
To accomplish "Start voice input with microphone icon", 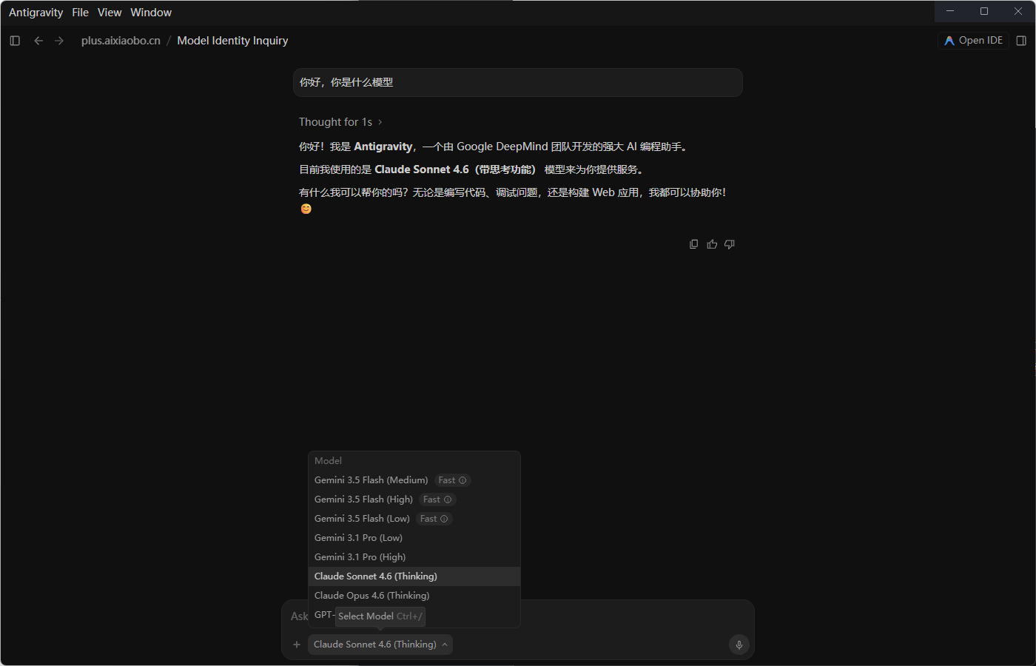I will 739,645.
